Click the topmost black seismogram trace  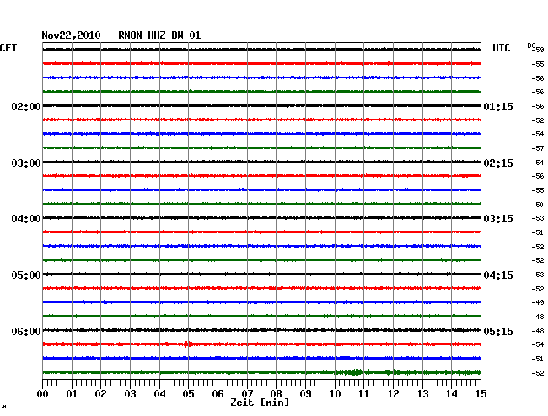[x=261, y=50]
